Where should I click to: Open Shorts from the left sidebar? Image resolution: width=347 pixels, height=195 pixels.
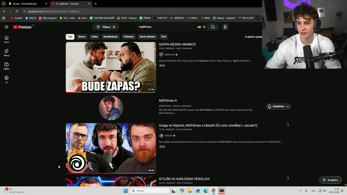(7, 53)
